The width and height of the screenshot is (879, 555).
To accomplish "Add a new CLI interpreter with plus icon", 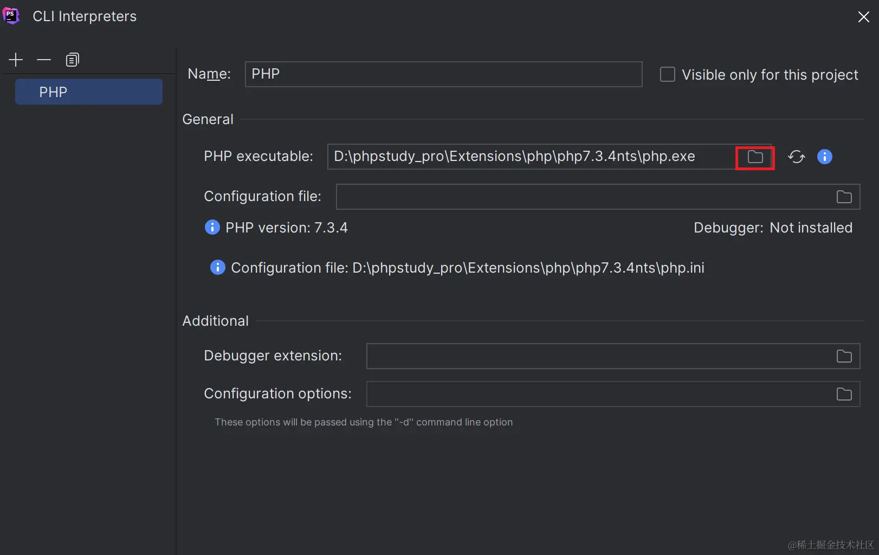I will [x=16, y=60].
